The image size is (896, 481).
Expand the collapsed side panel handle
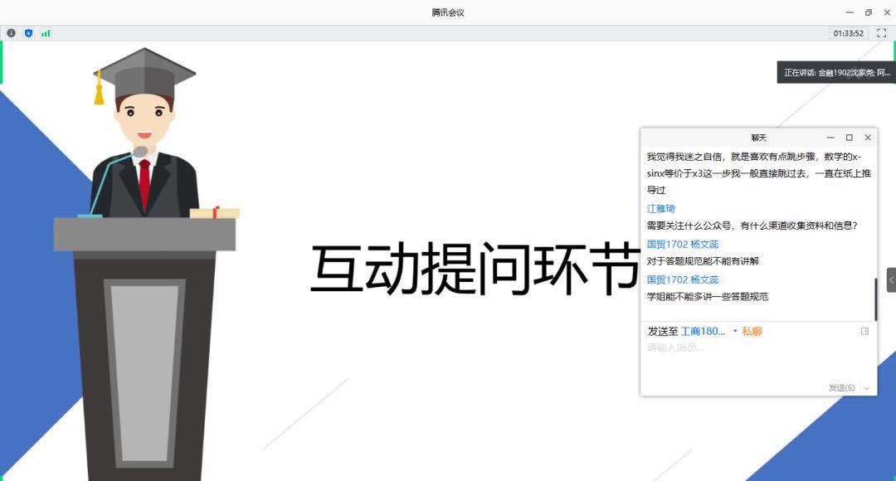pos(891,279)
